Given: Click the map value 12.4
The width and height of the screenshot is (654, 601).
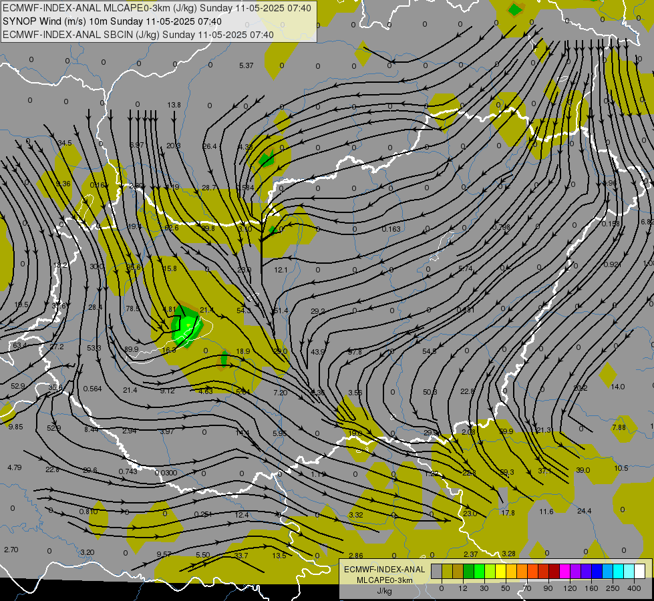Looking at the screenshot, I should tap(242, 515).
